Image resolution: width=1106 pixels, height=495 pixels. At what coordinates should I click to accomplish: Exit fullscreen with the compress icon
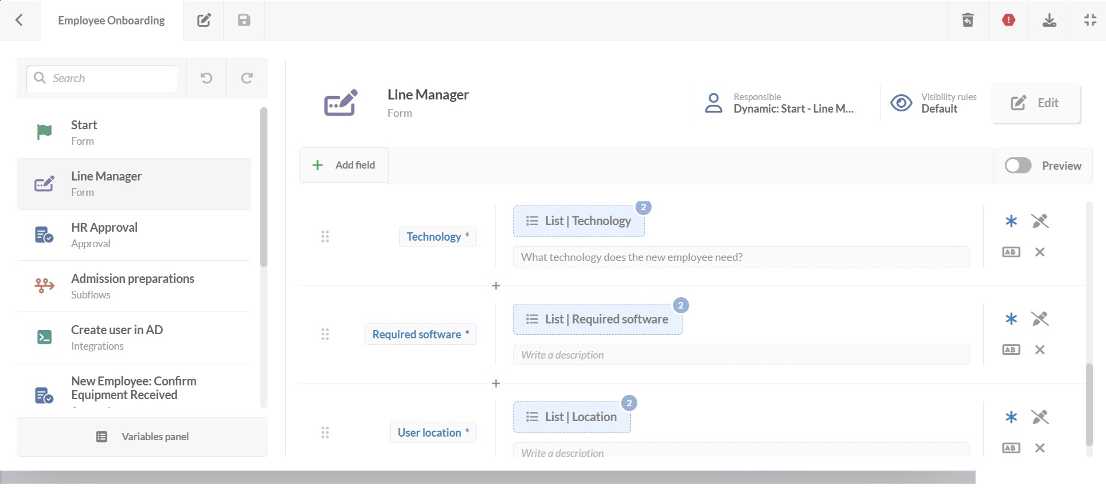pos(1090,20)
